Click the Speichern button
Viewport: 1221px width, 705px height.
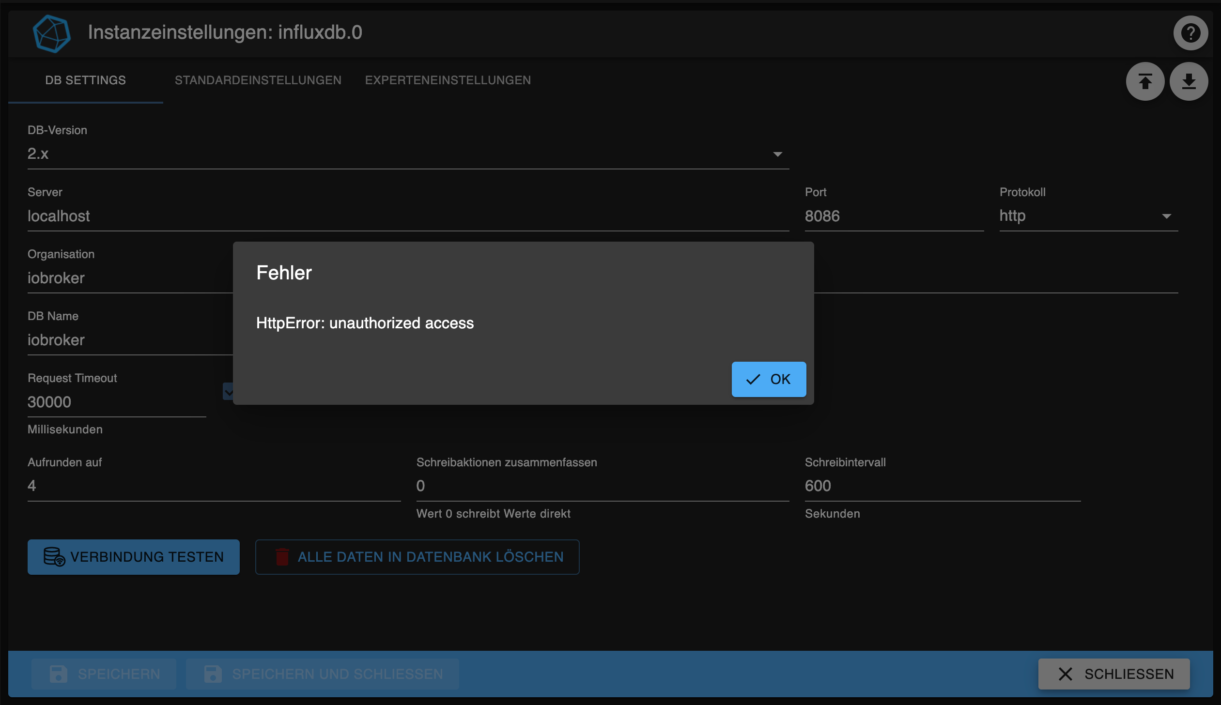[104, 674]
